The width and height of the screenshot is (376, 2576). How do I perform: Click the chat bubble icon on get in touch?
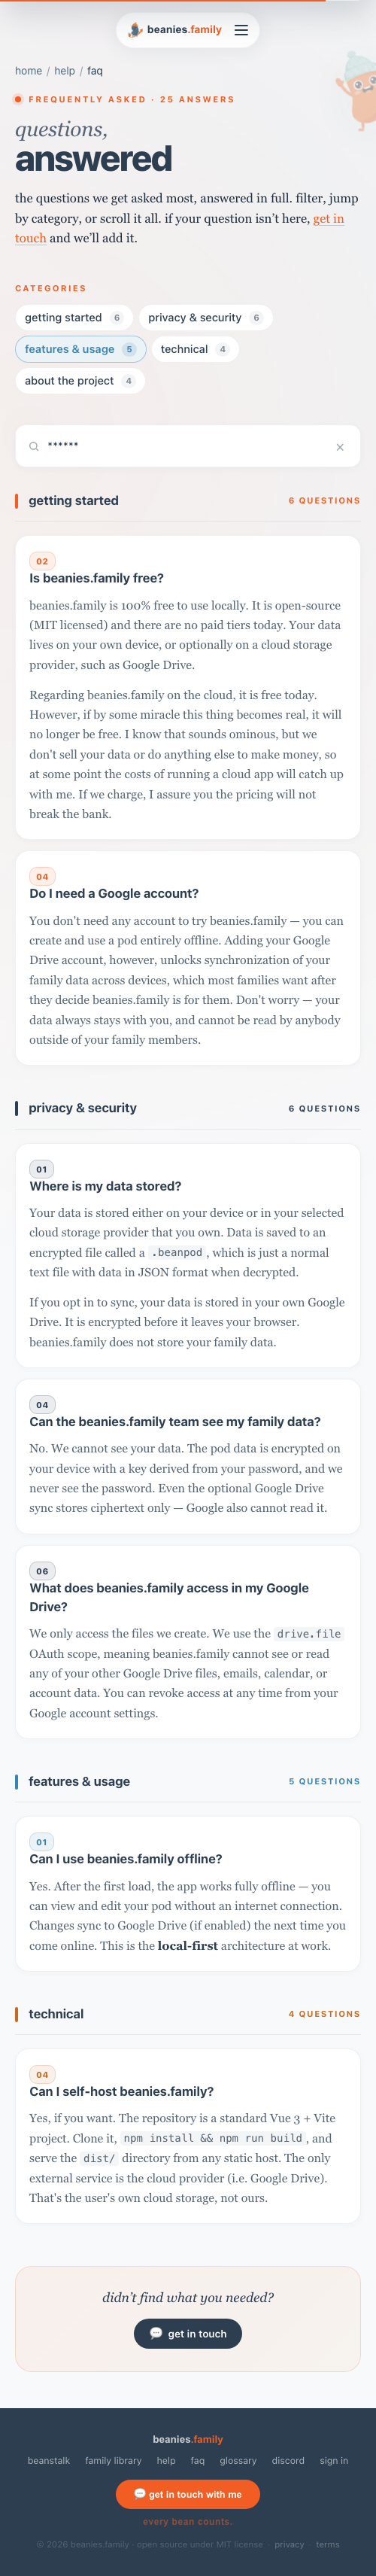point(156,2333)
